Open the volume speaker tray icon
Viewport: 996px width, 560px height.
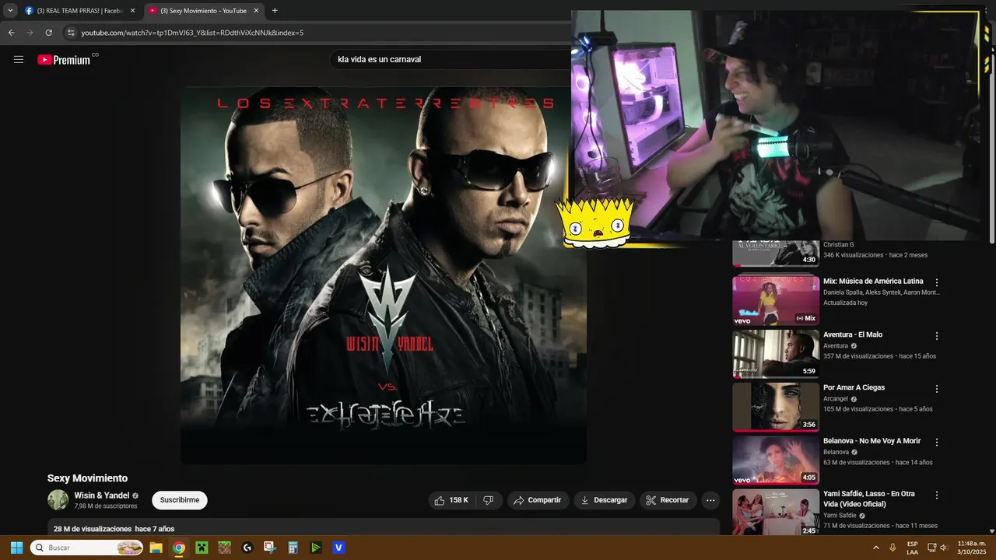(x=944, y=548)
